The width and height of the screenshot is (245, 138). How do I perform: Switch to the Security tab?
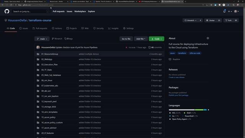(x=98, y=28)
